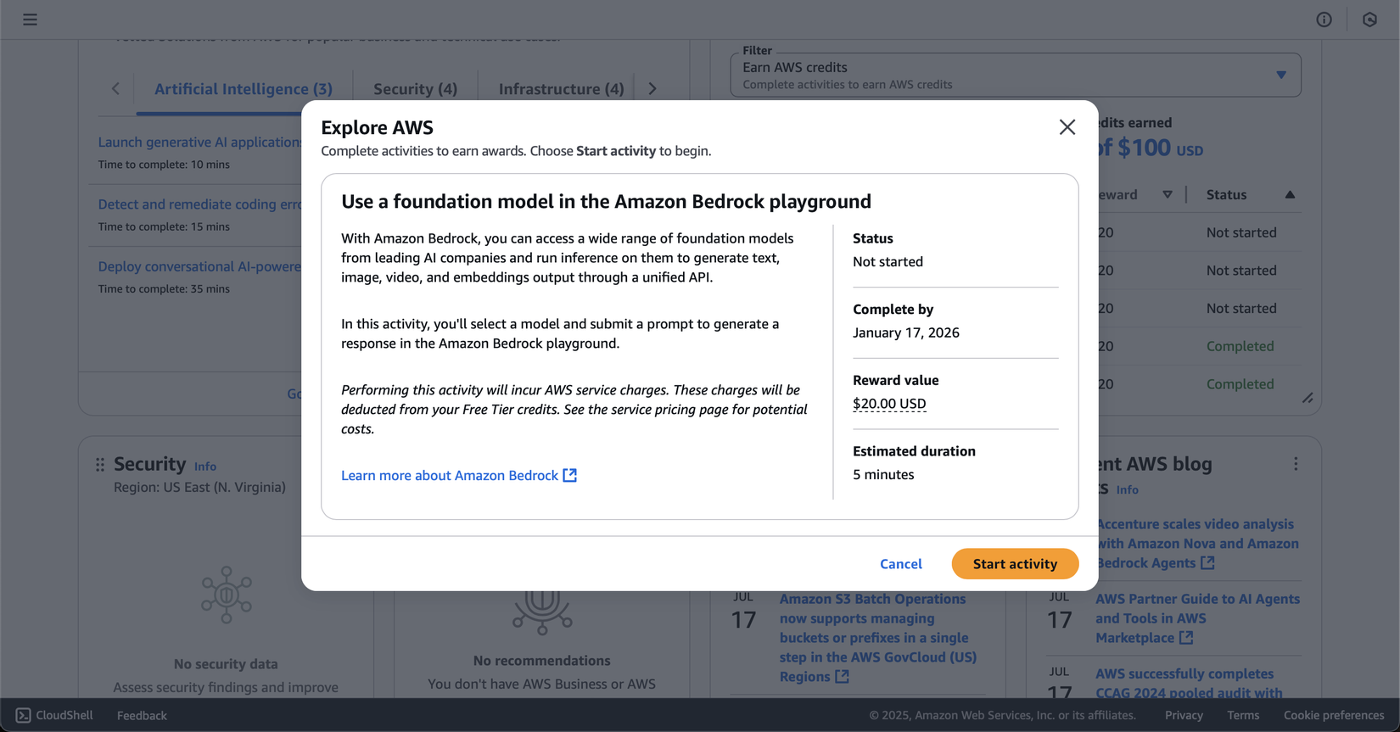The image size is (1400, 732).
Task: Click the widget resize handle corner
Action: (1308, 398)
